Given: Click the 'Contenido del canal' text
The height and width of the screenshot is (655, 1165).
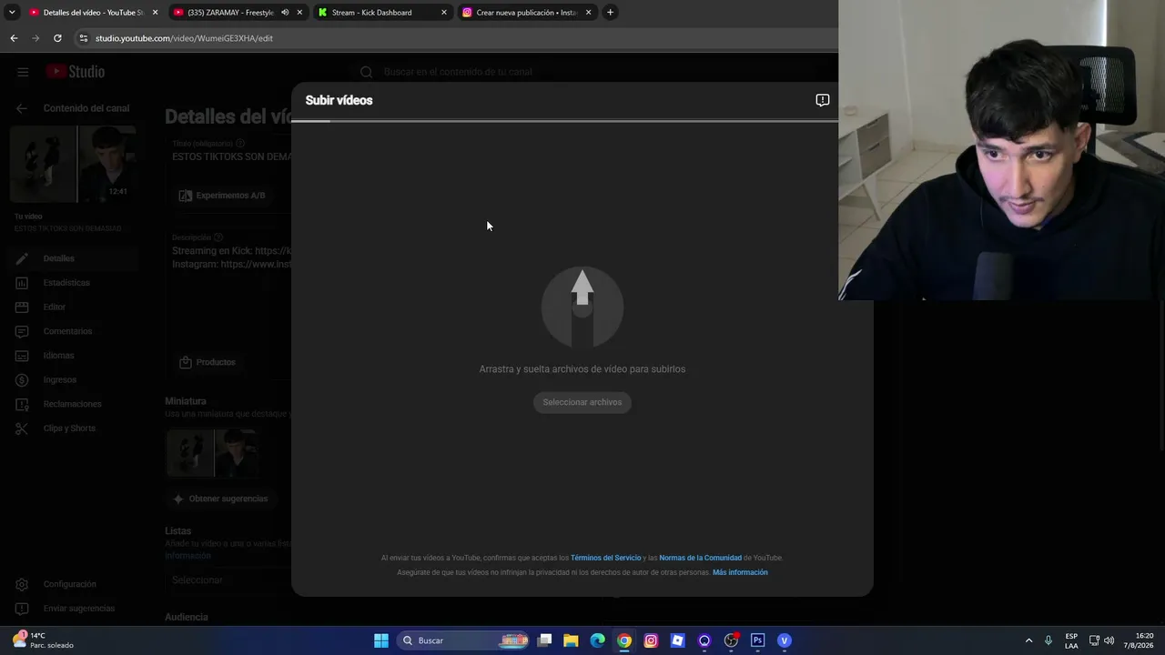Looking at the screenshot, I should pos(86,108).
